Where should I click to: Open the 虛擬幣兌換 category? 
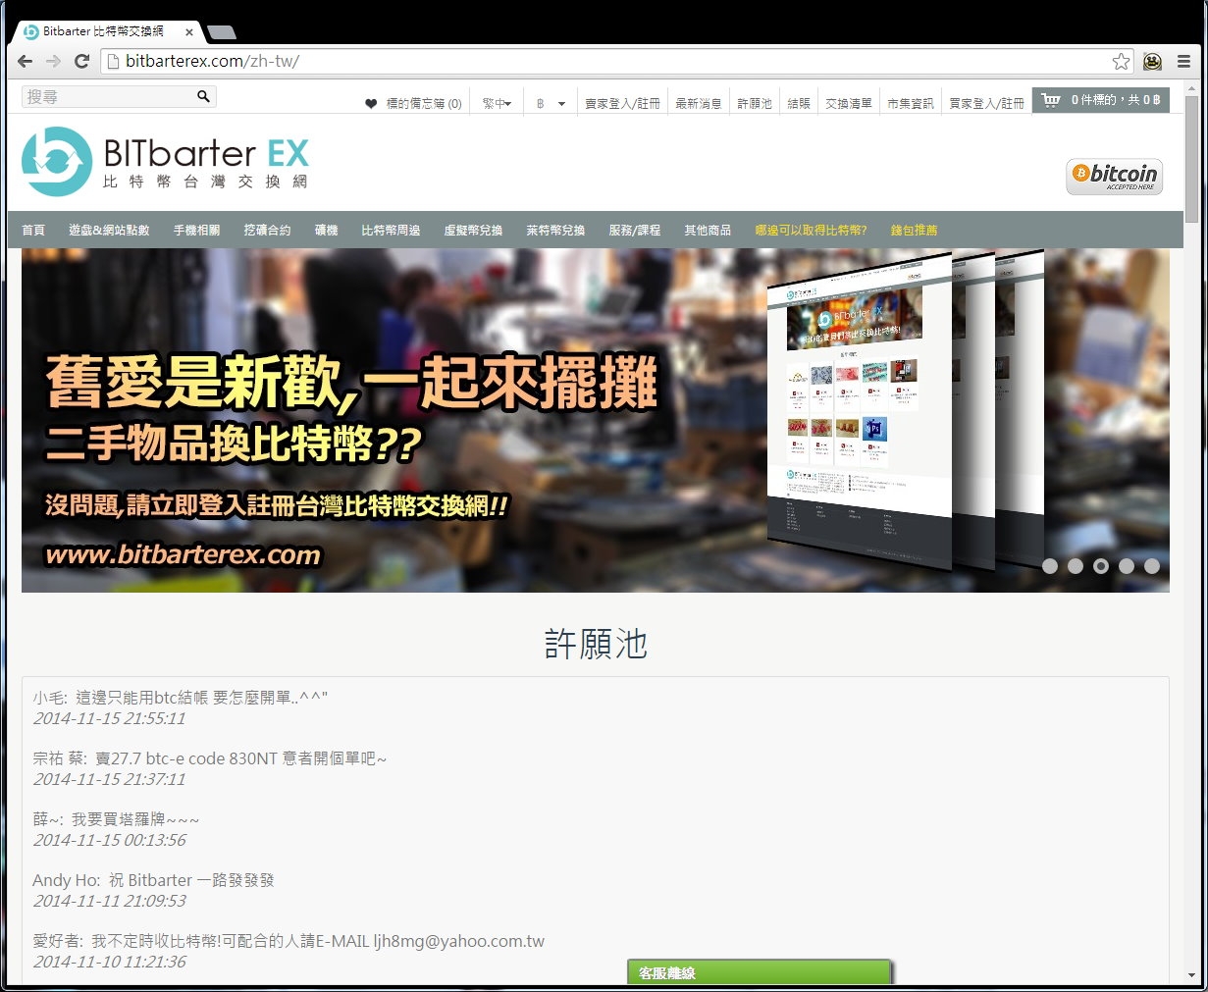coord(473,230)
